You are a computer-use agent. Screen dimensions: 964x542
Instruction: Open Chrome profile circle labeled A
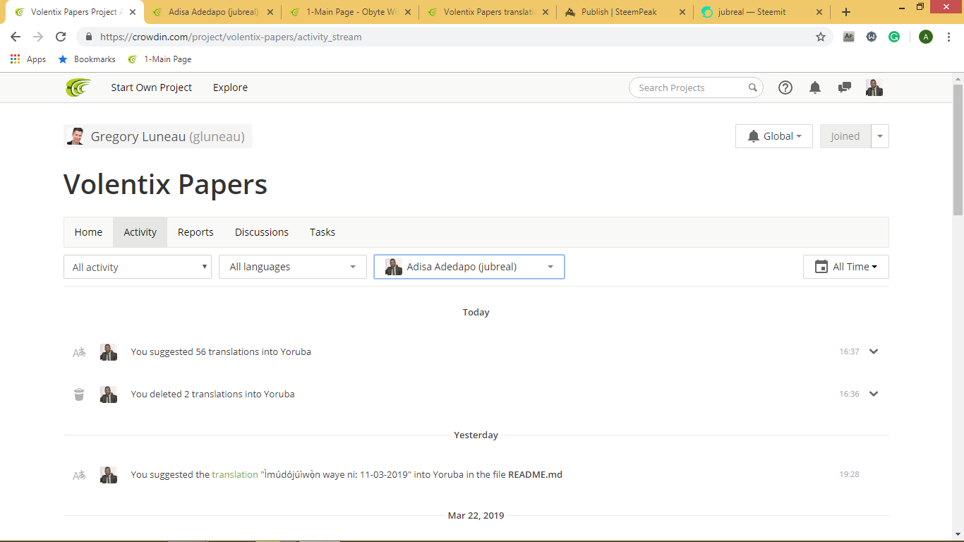(x=926, y=37)
